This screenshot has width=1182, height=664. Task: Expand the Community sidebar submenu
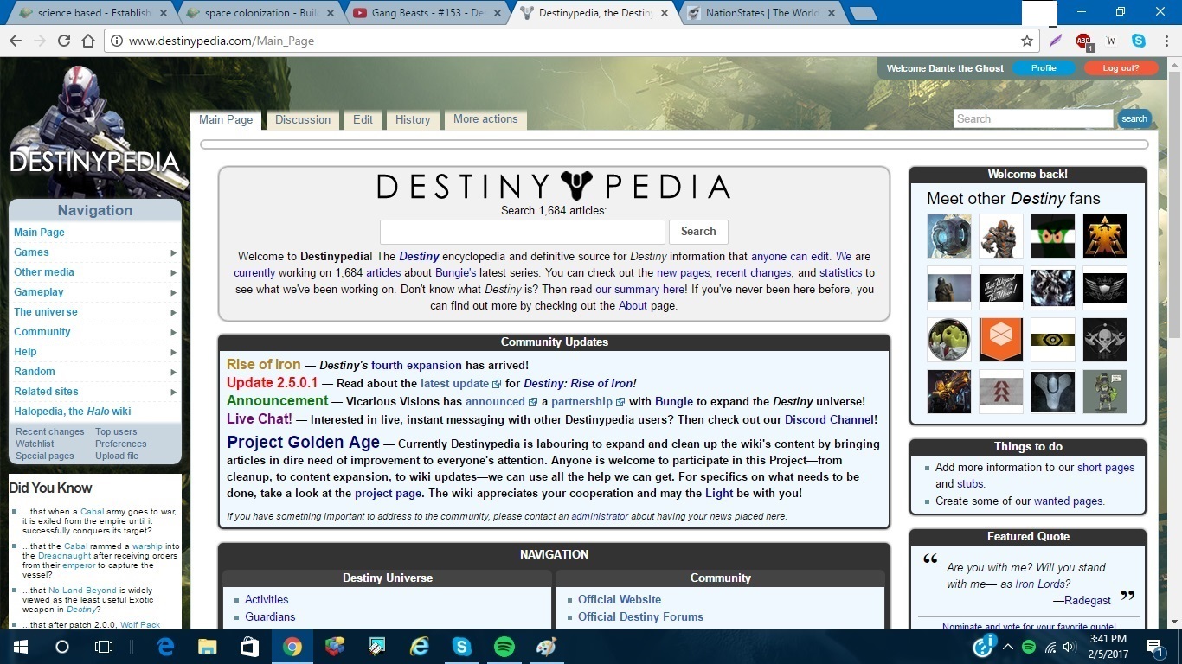click(173, 332)
